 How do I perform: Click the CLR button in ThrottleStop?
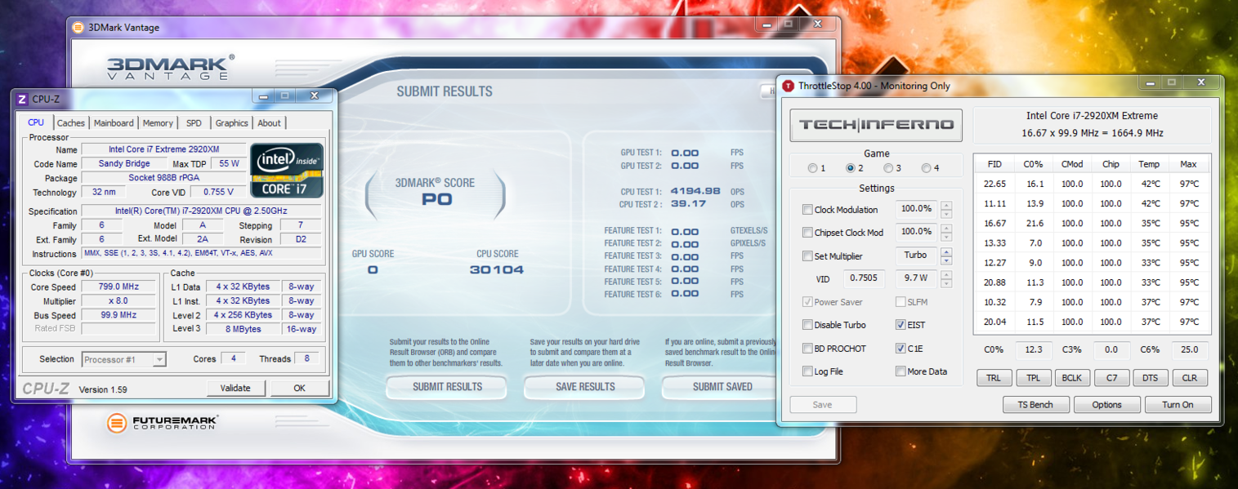pos(1189,378)
